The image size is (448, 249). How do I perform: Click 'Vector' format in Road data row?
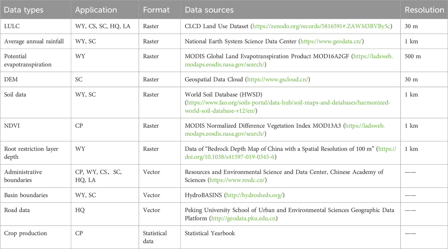pos(151,210)
